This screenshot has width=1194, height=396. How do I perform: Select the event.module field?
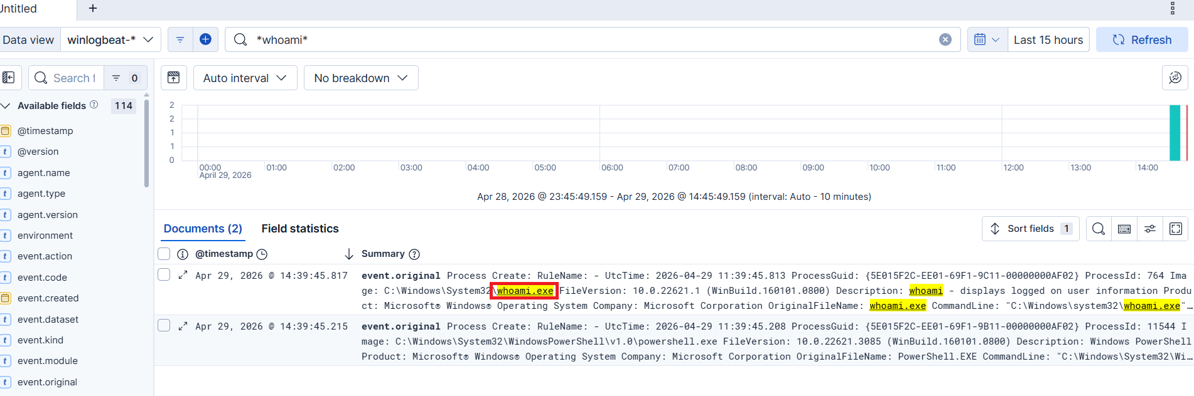coord(48,361)
